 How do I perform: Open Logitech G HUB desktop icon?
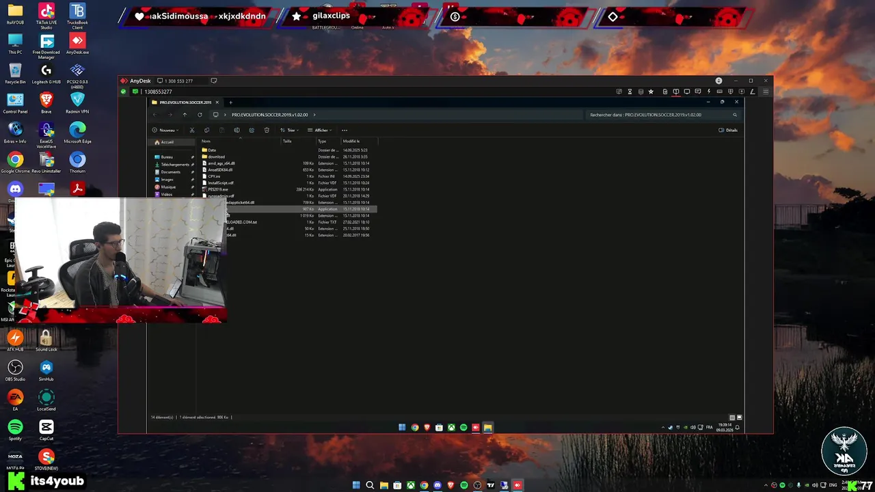[x=46, y=74]
